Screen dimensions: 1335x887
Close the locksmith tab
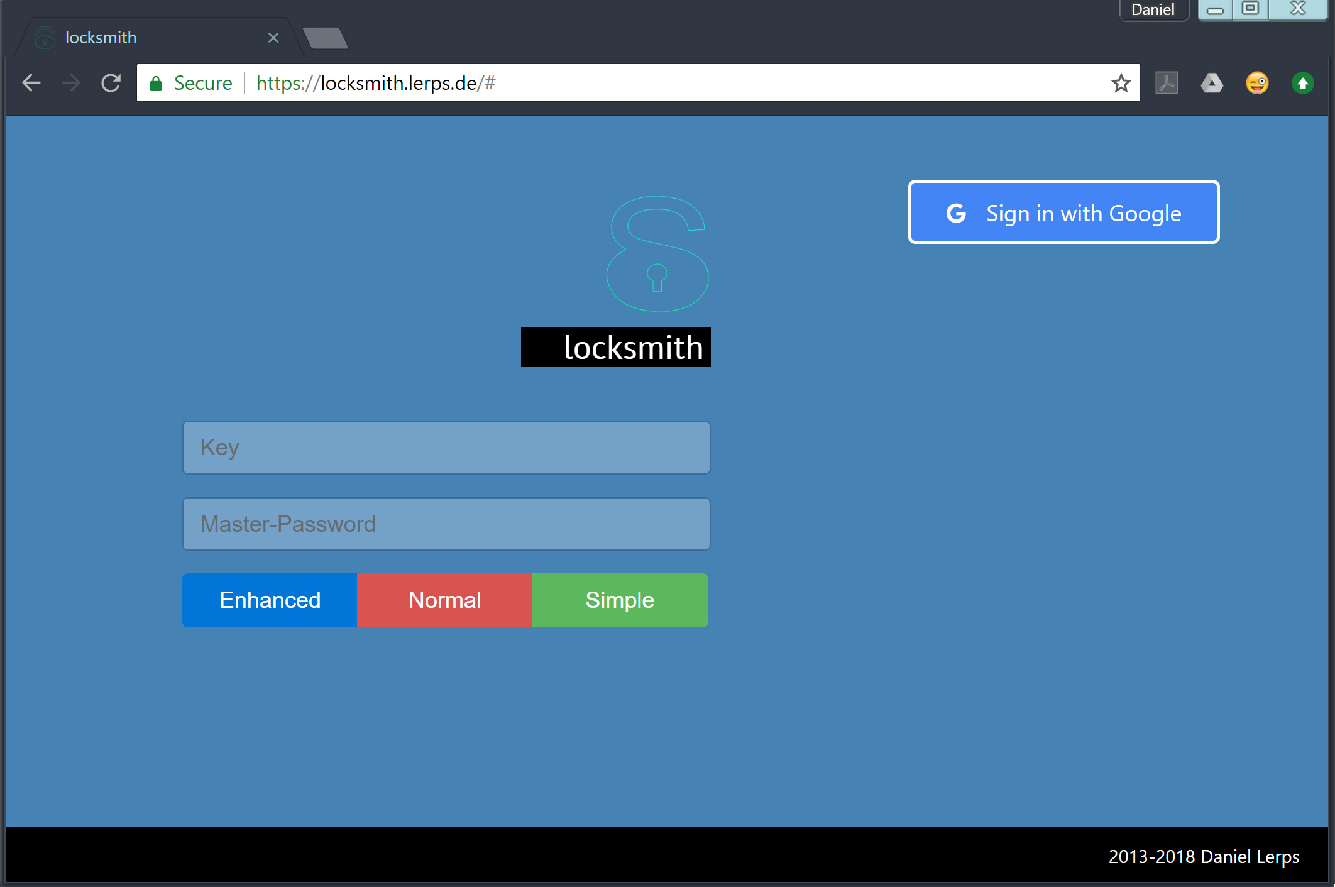[273, 38]
